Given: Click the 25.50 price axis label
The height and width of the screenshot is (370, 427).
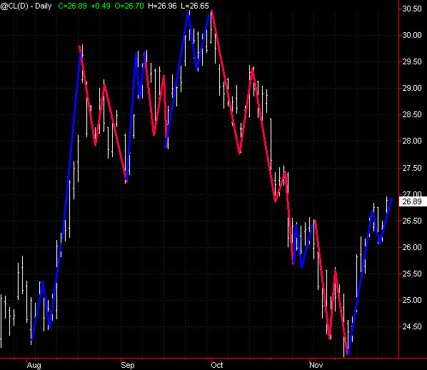Looking at the screenshot, I should point(412,274).
